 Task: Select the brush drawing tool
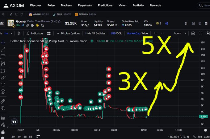[3, 78]
